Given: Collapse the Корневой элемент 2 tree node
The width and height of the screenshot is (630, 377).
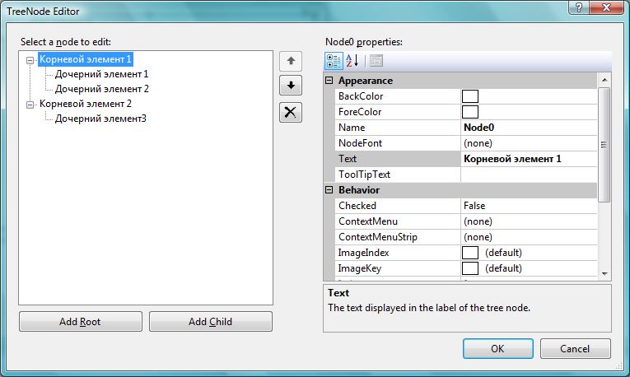Looking at the screenshot, I should pyautogui.click(x=31, y=105).
